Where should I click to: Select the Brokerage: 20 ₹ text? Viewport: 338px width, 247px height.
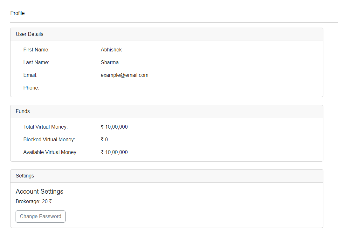[x=34, y=202]
